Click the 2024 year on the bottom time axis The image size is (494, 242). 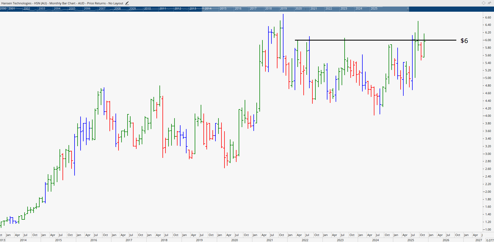375,240
